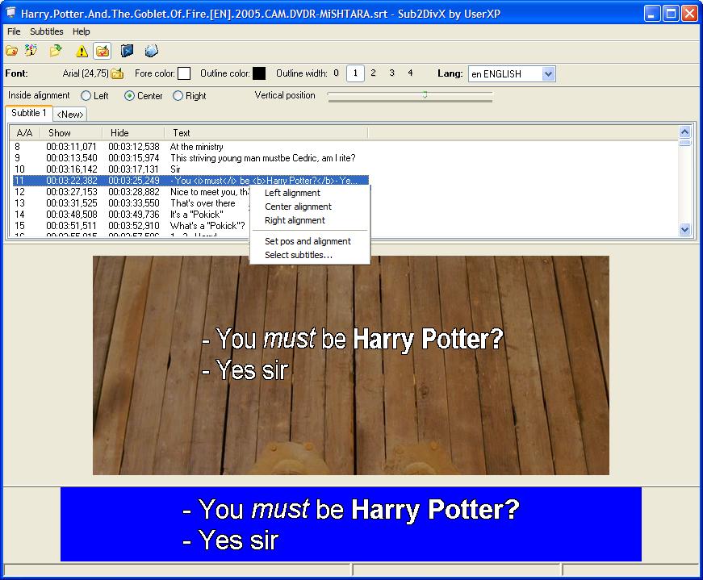Select subtitle row 15 'What's a "Pokick"?'
This screenshot has height=580, width=703.
131,225
